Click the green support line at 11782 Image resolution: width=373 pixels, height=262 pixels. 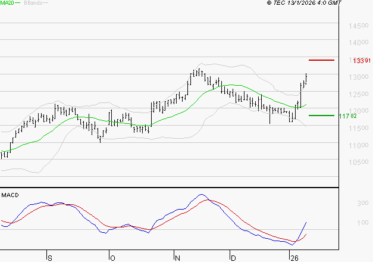pos(321,116)
